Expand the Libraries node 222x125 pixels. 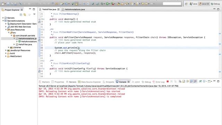click(x=9, y=47)
